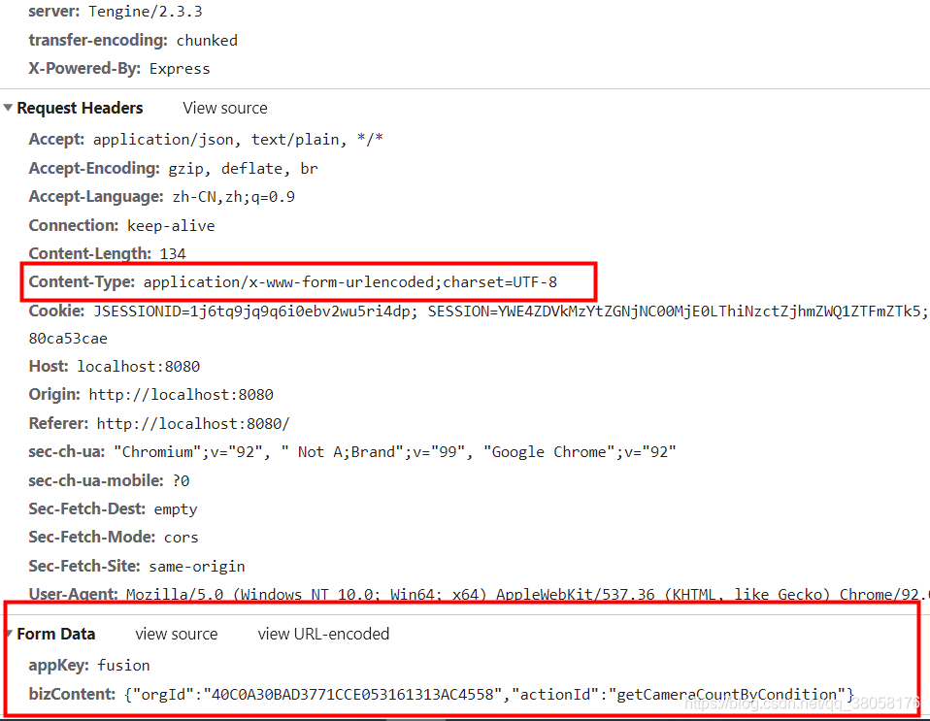Collapse the Form Data section

pos(8,634)
